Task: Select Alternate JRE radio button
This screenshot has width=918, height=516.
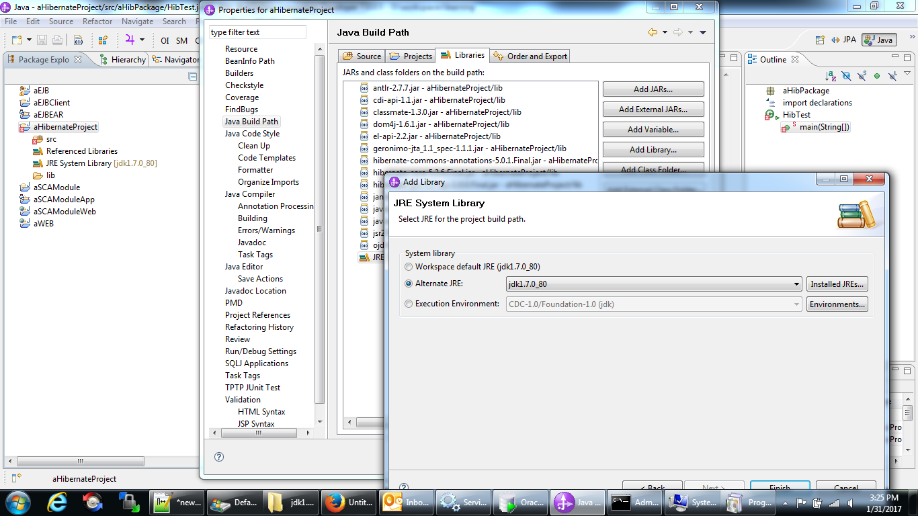Action: pyautogui.click(x=409, y=284)
